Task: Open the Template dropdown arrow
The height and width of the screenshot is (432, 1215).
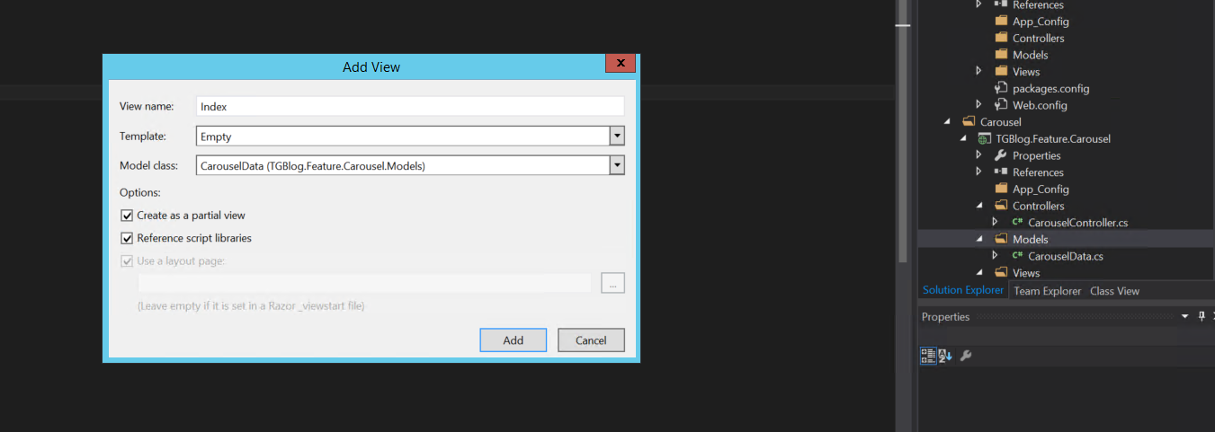Action: [617, 137]
